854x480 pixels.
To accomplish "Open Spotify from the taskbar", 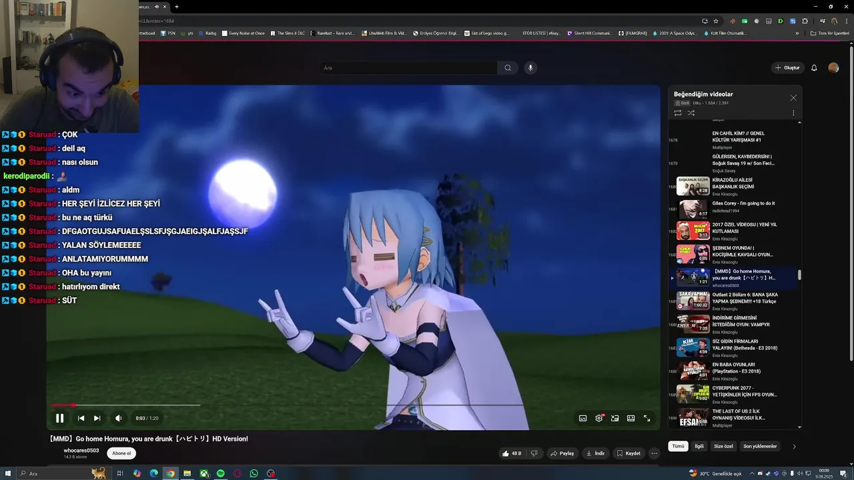I will click(x=221, y=473).
